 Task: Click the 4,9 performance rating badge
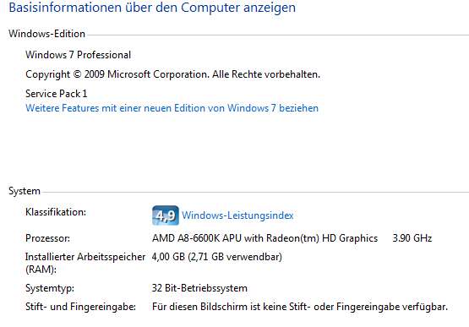(166, 215)
